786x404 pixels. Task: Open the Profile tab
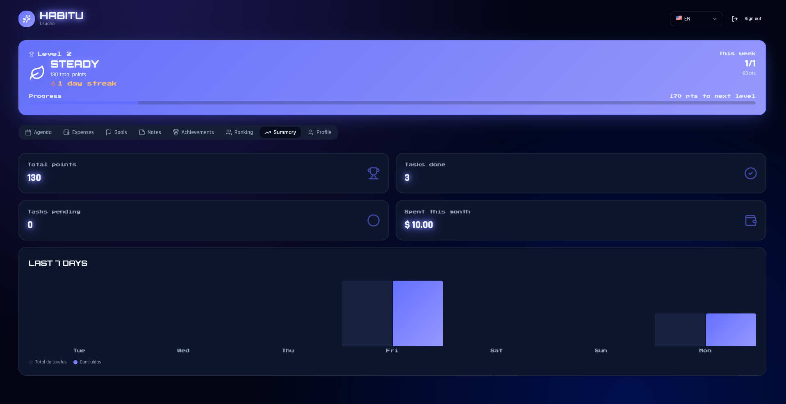tap(320, 132)
